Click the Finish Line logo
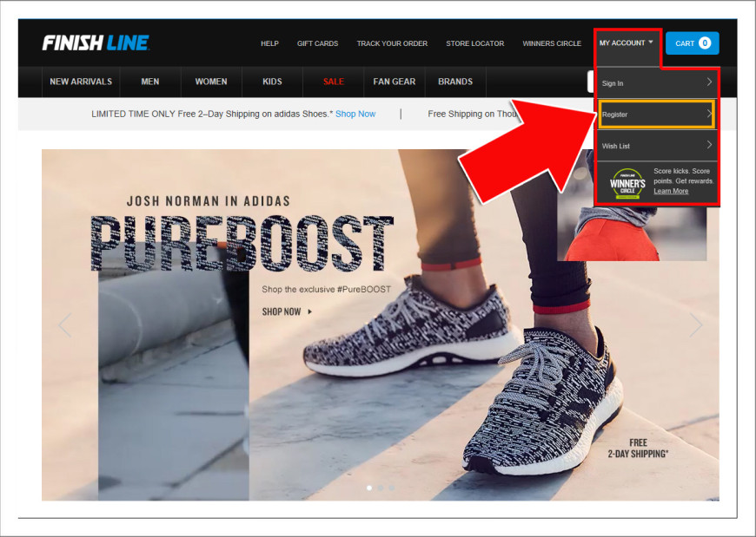The width and height of the screenshot is (756, 537). tap(96, 43)
